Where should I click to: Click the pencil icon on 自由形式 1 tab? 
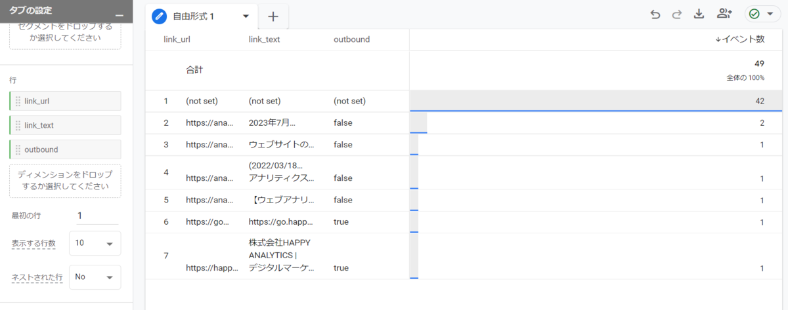[x=159, y=16]
